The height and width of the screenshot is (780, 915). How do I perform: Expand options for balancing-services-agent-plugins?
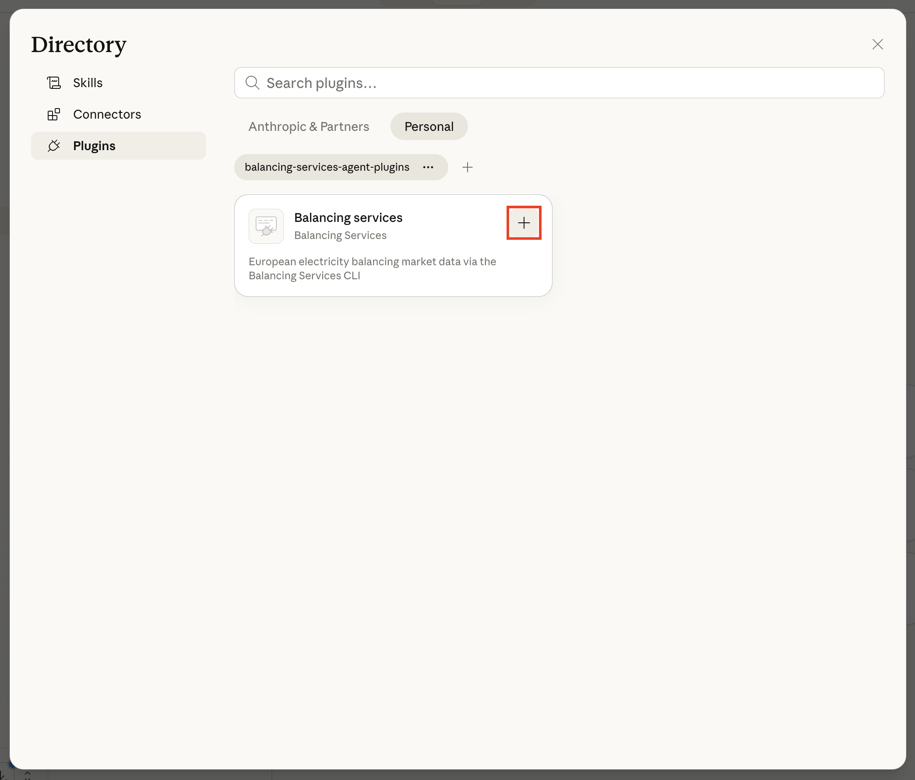click(428, 167)
